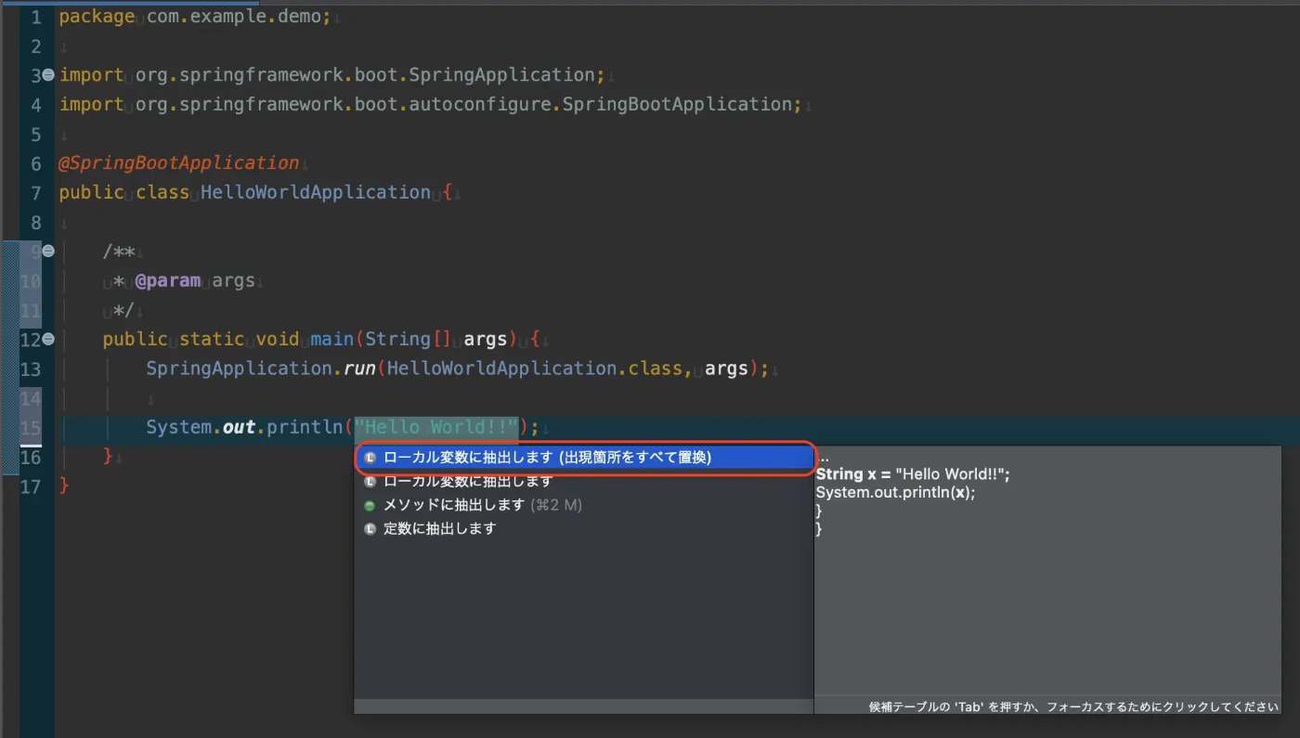Click the @SpringBootApplication annotation on line 6
The width and height of the screenshot is (1300, 738).
pyautogui.click(x=179, y=163)
